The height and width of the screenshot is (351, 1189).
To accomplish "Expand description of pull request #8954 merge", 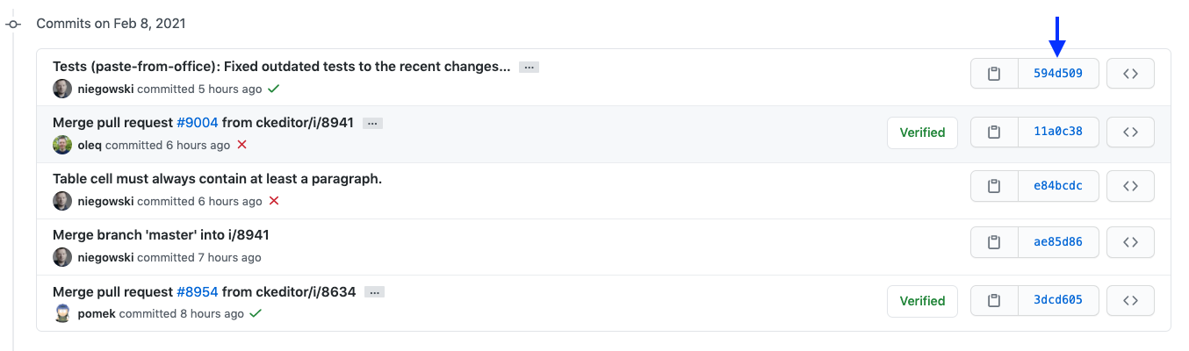I will coord(375,292).
